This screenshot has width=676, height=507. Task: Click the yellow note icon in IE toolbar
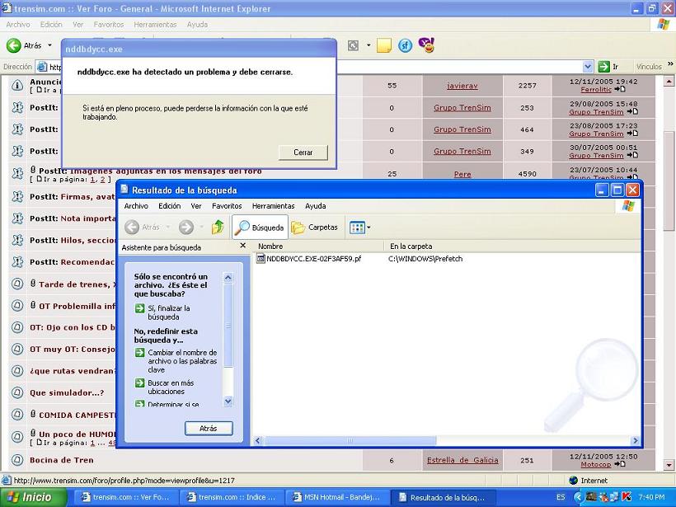pyautogui.click(x=384, y=45)
